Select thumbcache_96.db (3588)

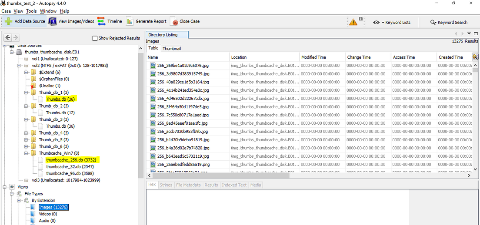[x=70, y=174]
